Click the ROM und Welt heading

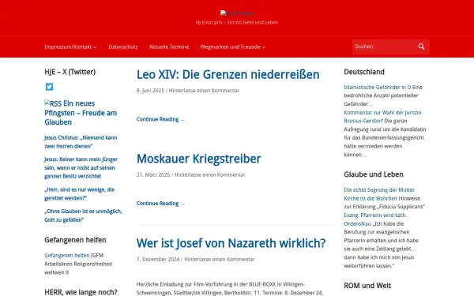point(367,286)
